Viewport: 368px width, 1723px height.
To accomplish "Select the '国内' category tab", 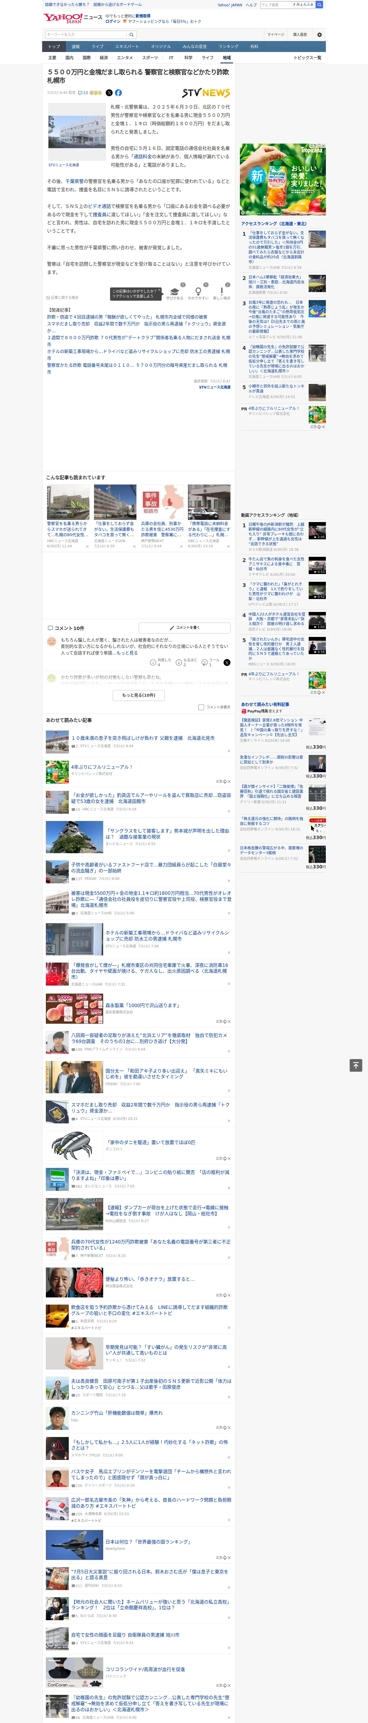I will 69,57.
